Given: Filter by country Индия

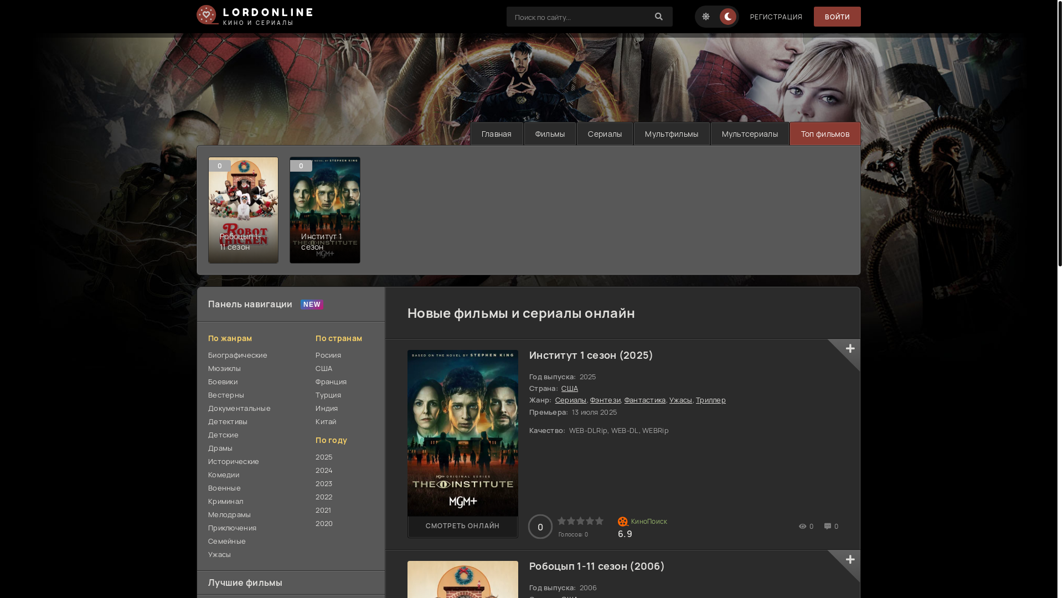Looking at the screenshot, I should 327,408.
